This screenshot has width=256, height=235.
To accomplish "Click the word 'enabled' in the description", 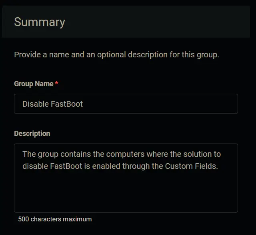I will pyautogui.click(x=106, y=166).
